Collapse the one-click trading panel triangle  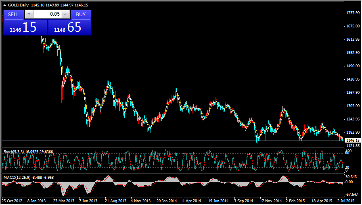5,5
